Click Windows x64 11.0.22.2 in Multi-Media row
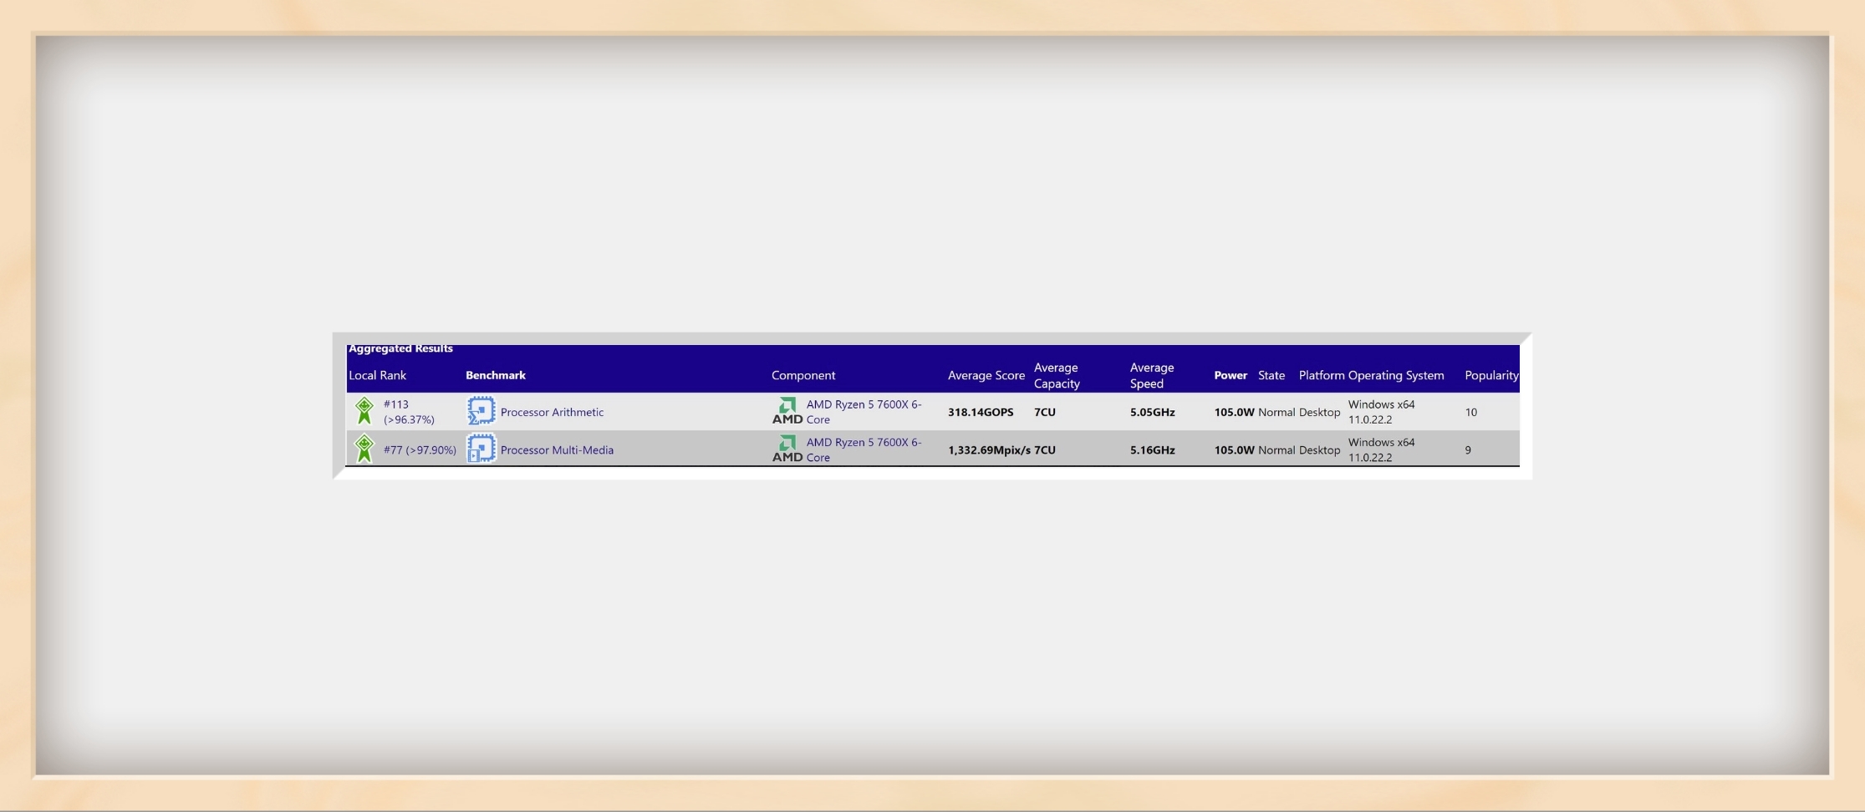This screenshot has width=1865, height=812. point(1382,449)
